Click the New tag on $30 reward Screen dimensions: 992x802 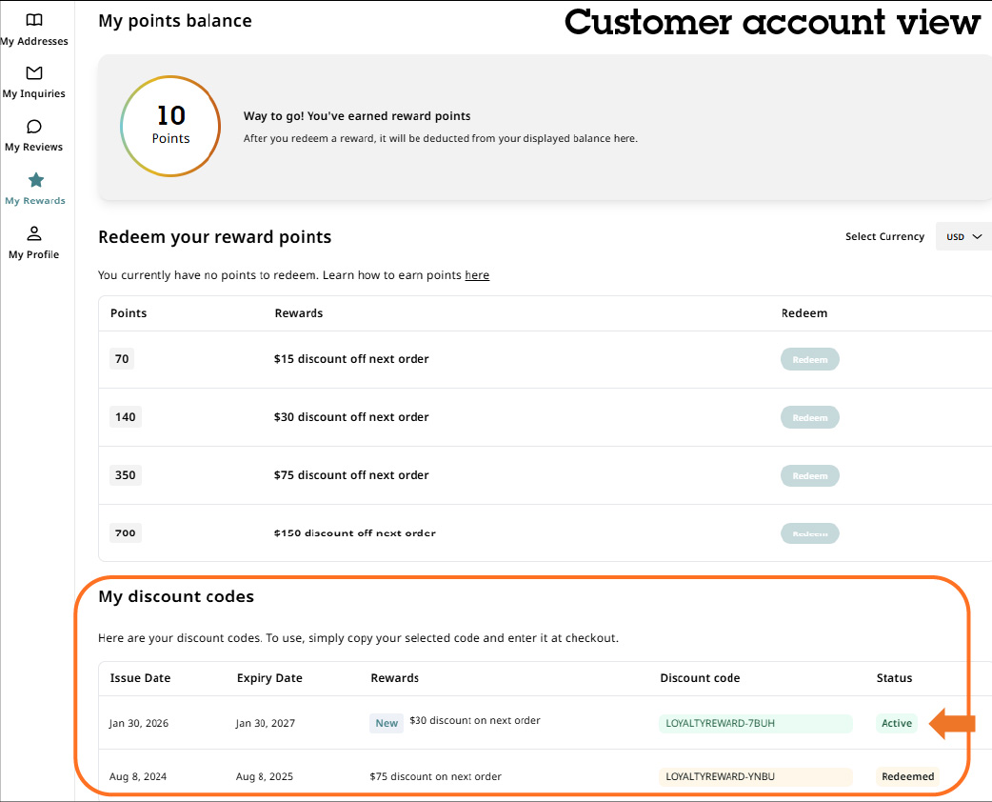(387, 723)
